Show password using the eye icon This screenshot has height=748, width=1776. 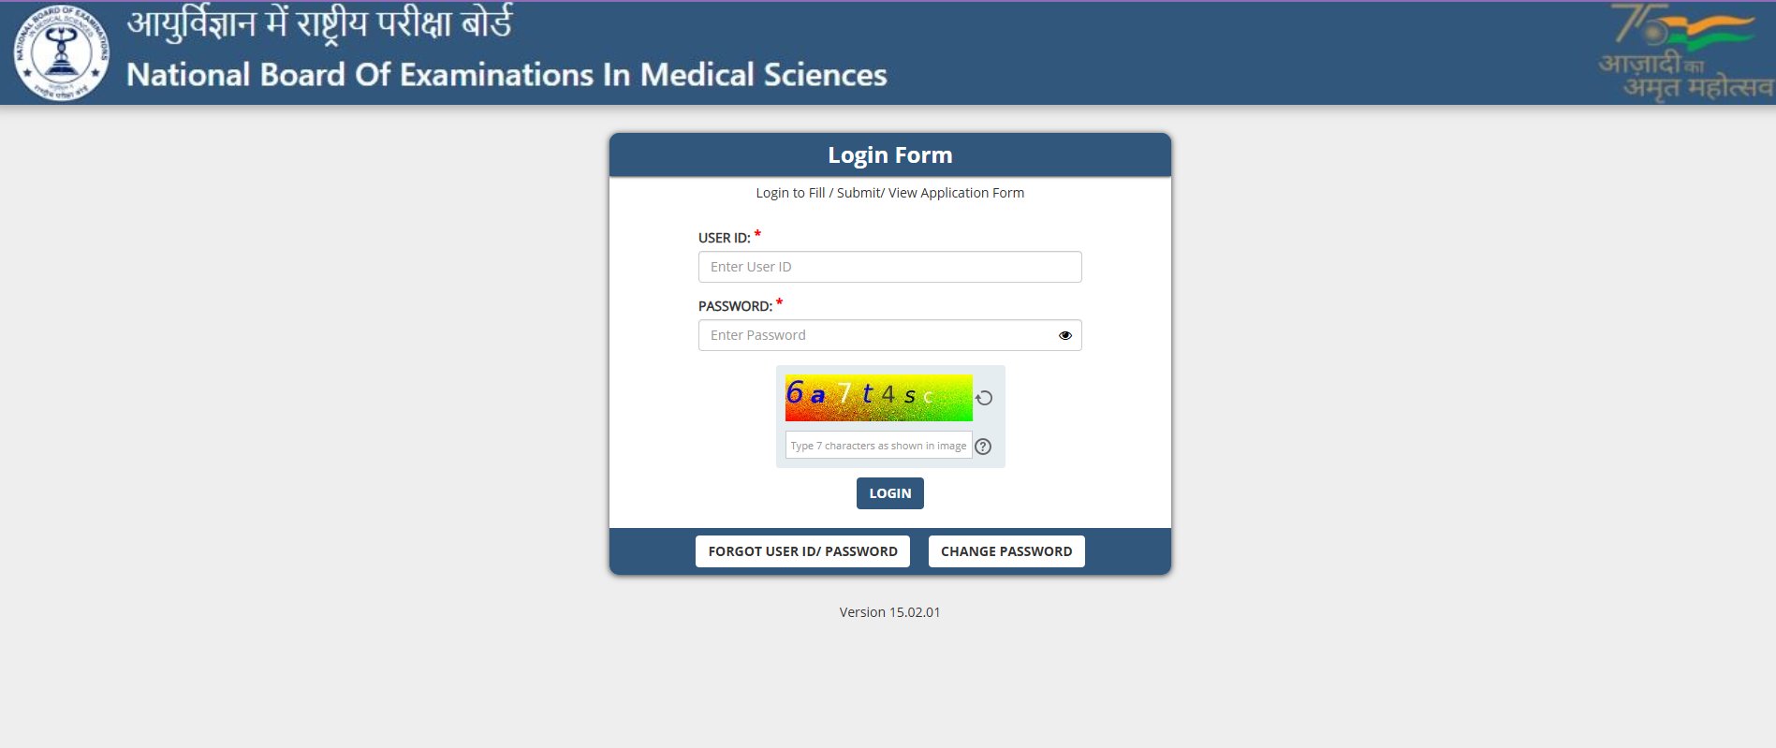coord(1064,335)
